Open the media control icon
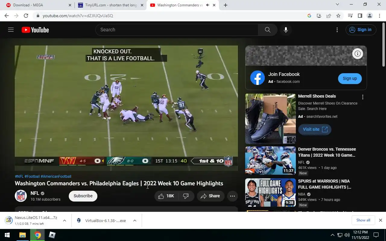The image size is (386, 241). click(x=350, y=16)
